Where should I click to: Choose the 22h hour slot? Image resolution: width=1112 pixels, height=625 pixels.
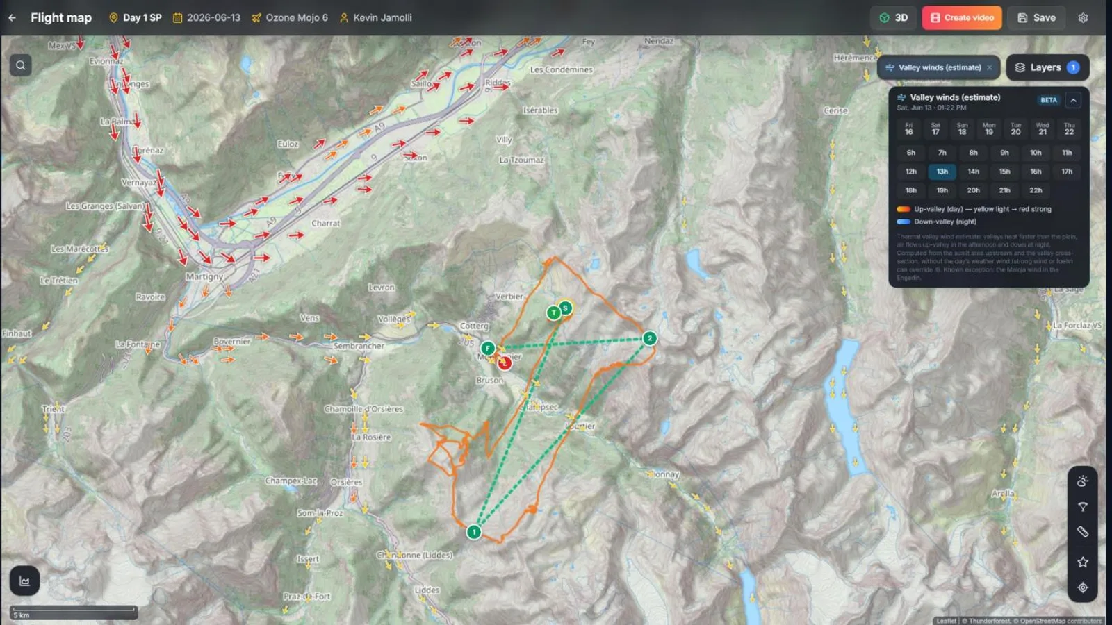[1036, 190]
